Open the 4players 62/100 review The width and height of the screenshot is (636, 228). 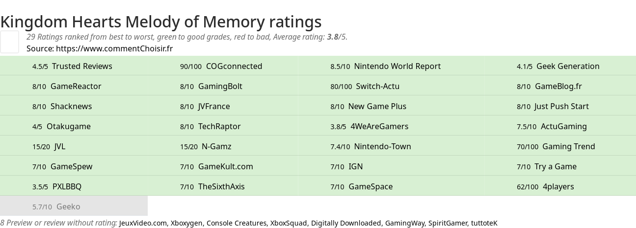click(558, 186)
